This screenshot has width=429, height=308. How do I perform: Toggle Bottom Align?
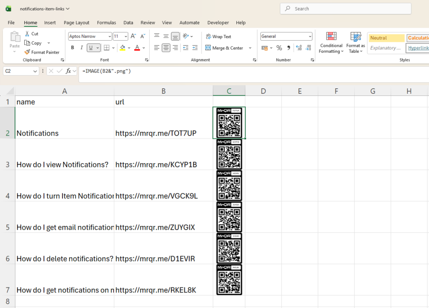[175, 36]
